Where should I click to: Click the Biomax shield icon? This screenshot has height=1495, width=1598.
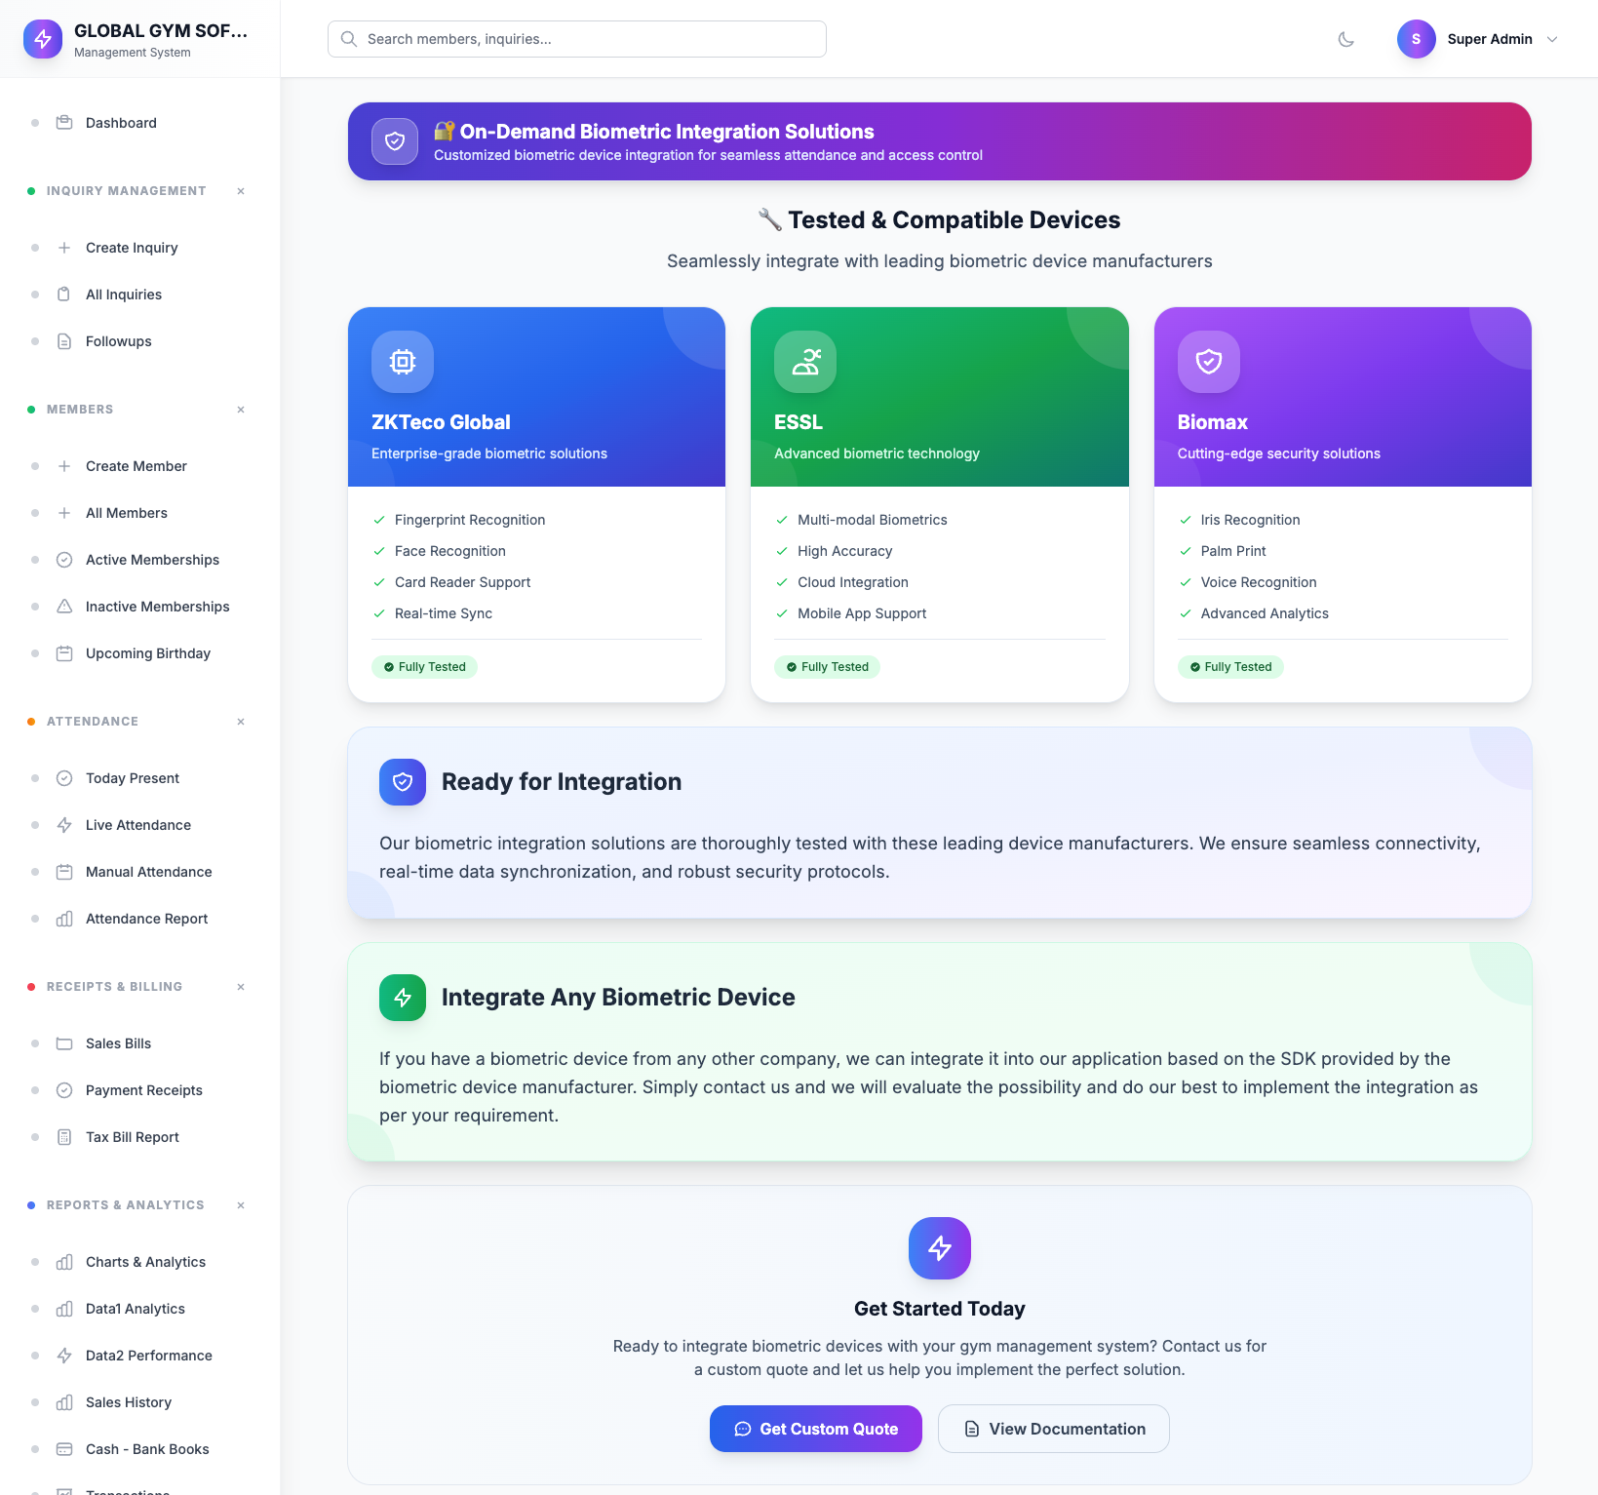tap(1208, 362)
